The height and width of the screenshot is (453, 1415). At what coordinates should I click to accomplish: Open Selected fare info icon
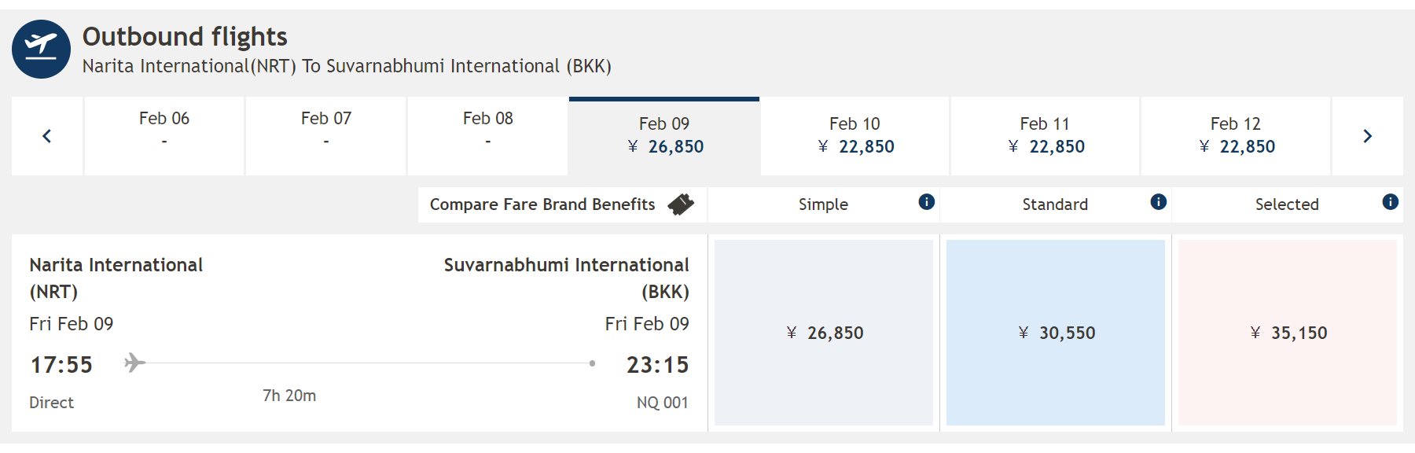click(1391, 202)
